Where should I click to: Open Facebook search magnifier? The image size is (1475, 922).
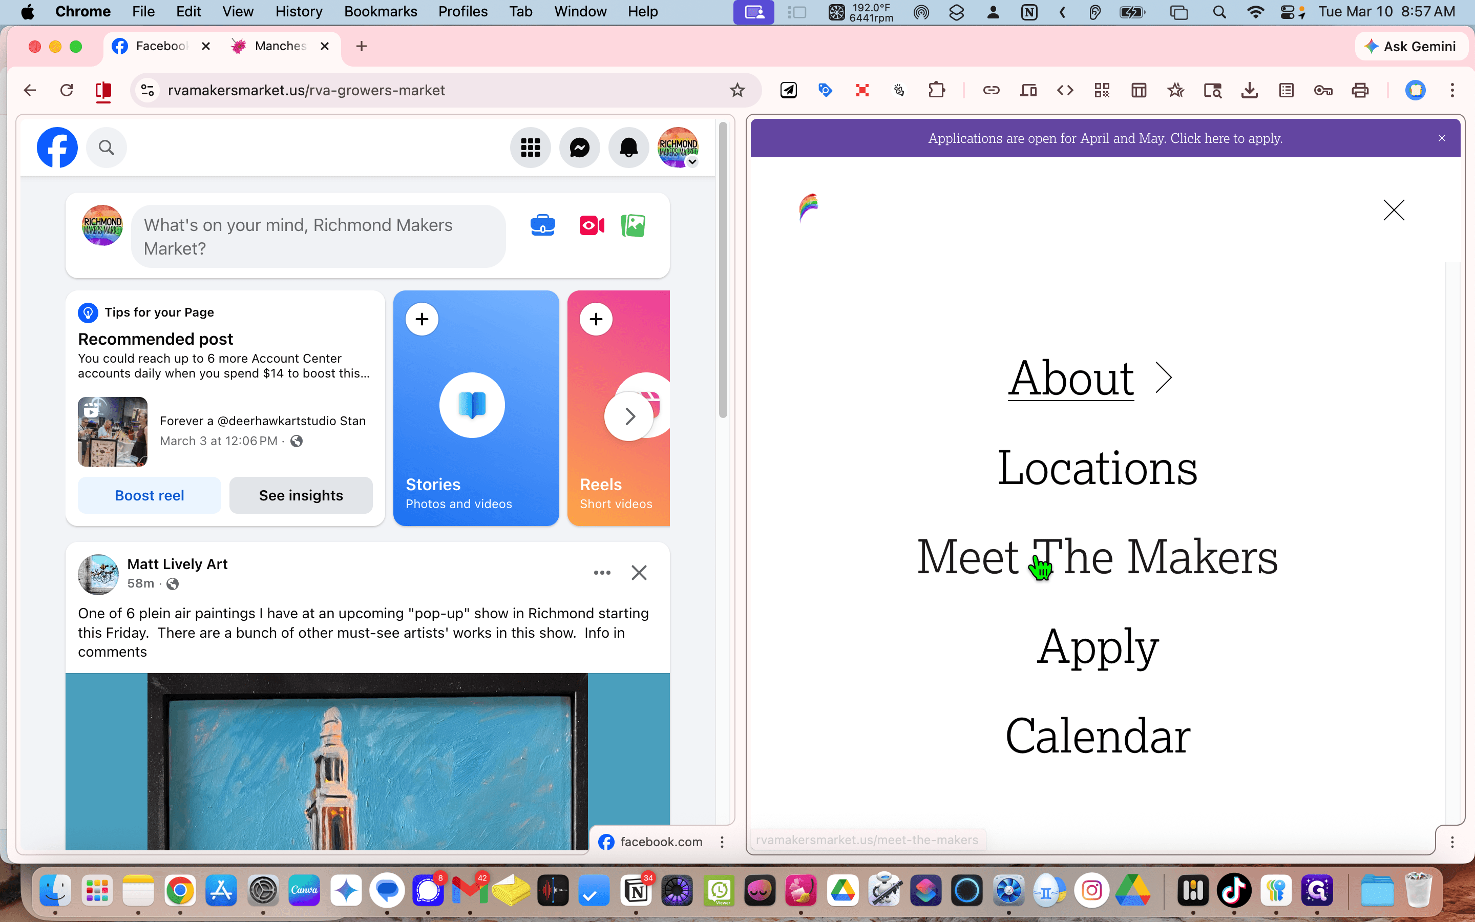point(107,148)
